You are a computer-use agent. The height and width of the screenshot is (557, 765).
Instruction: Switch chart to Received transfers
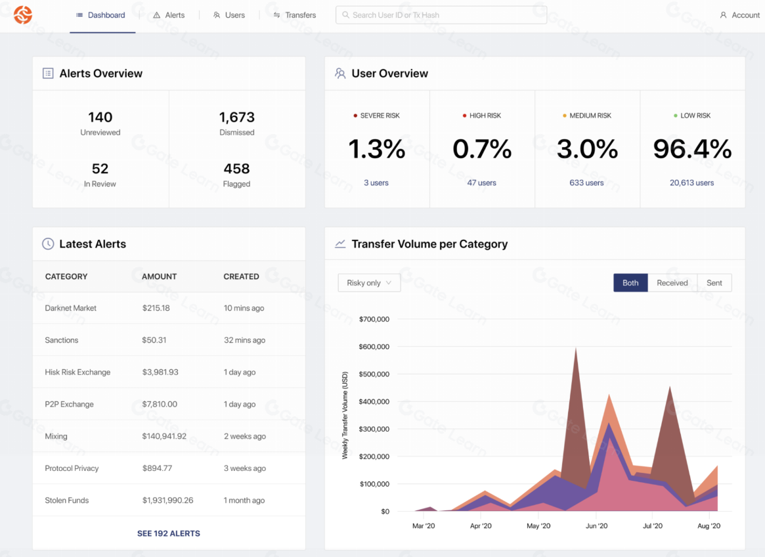pos(672,283)
